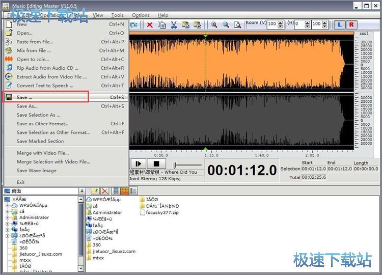Click the folder tree scrollbar down arrow

click(x=81, y=268)
